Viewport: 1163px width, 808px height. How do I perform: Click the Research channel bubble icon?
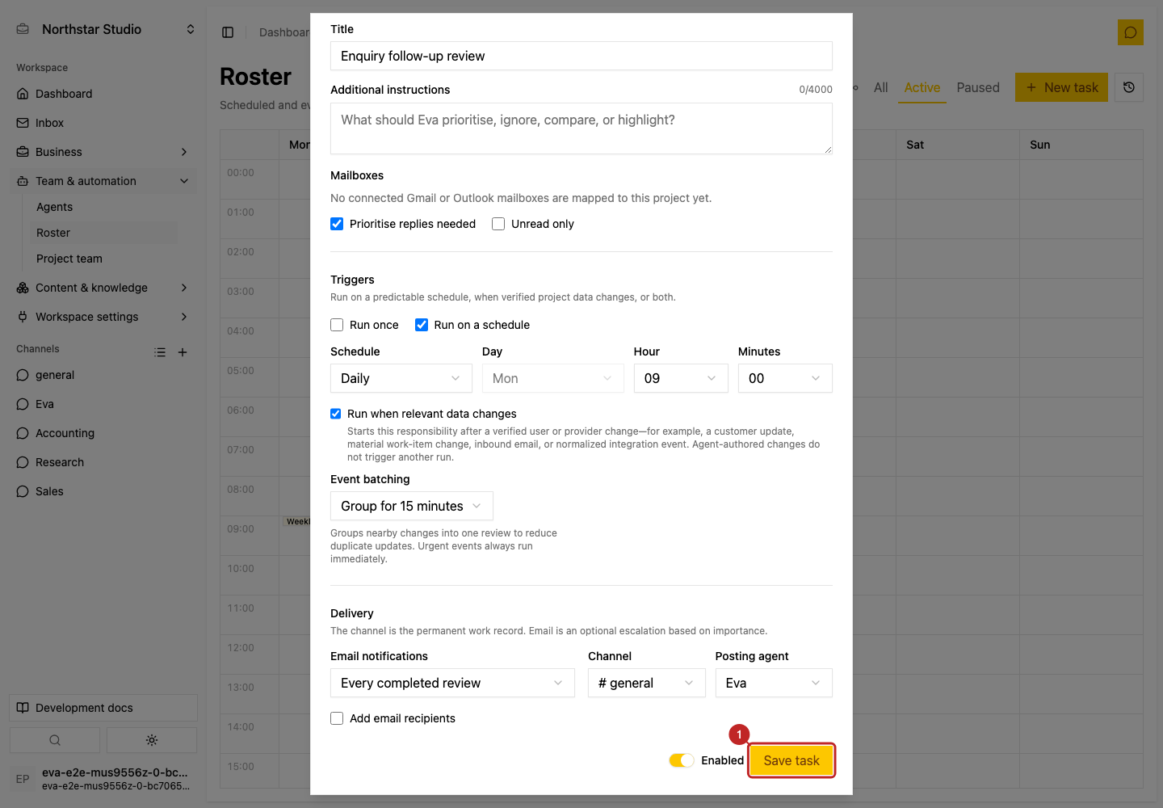[x=23, y=462]
